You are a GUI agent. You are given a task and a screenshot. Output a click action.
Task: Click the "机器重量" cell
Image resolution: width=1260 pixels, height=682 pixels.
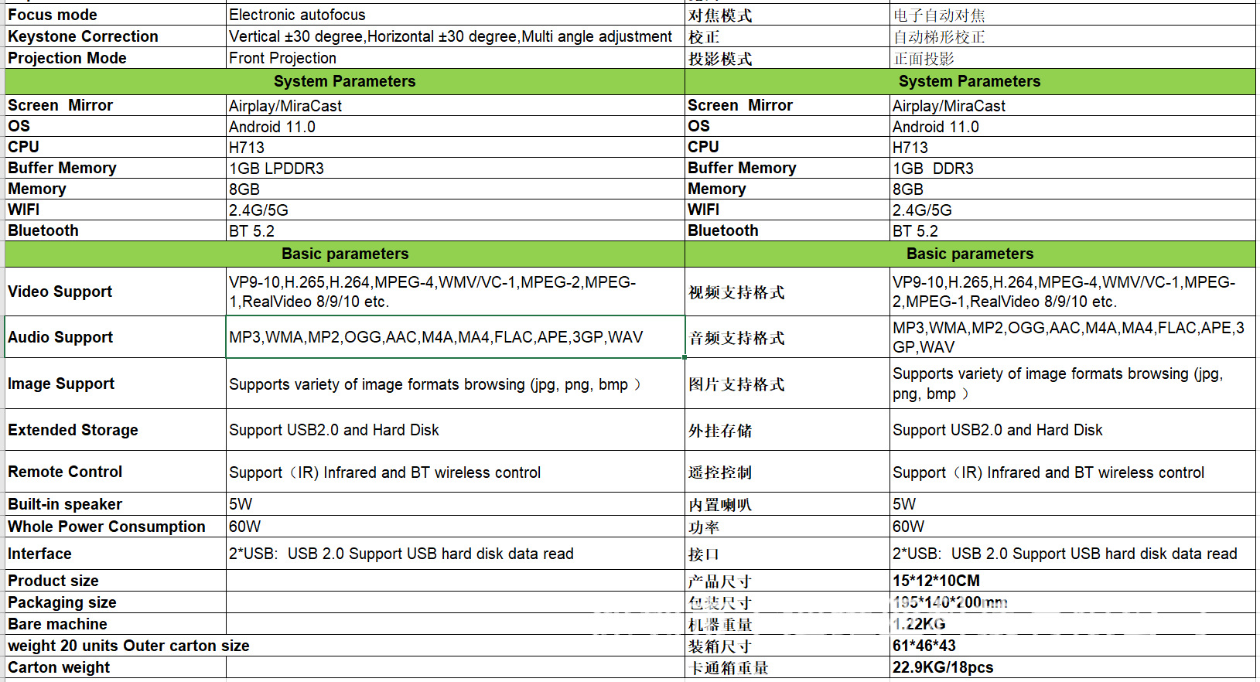coord(787,624)
